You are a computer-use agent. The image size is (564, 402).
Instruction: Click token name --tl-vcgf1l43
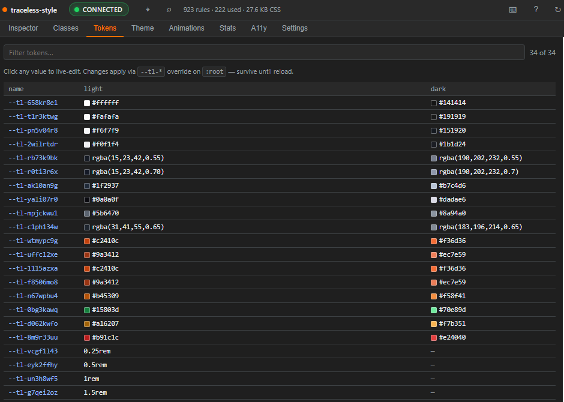click(33, 351)
